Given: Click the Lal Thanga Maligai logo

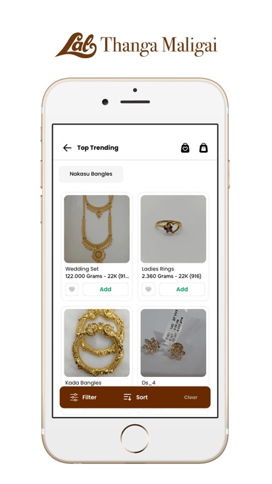Looking at the screenshot, I should click(136, 45).
